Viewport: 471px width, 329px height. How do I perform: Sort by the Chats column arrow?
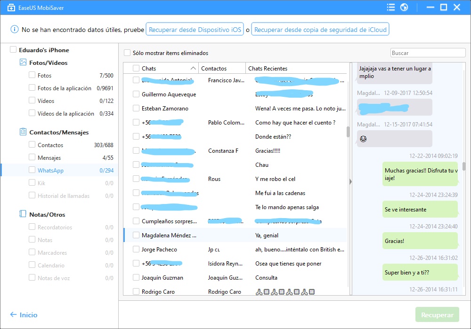click(193, 69)
